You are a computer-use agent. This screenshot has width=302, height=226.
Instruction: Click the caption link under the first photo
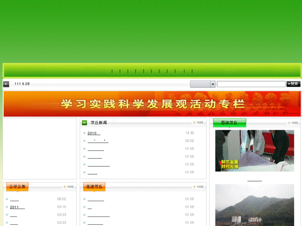click(x=255, y=180)
